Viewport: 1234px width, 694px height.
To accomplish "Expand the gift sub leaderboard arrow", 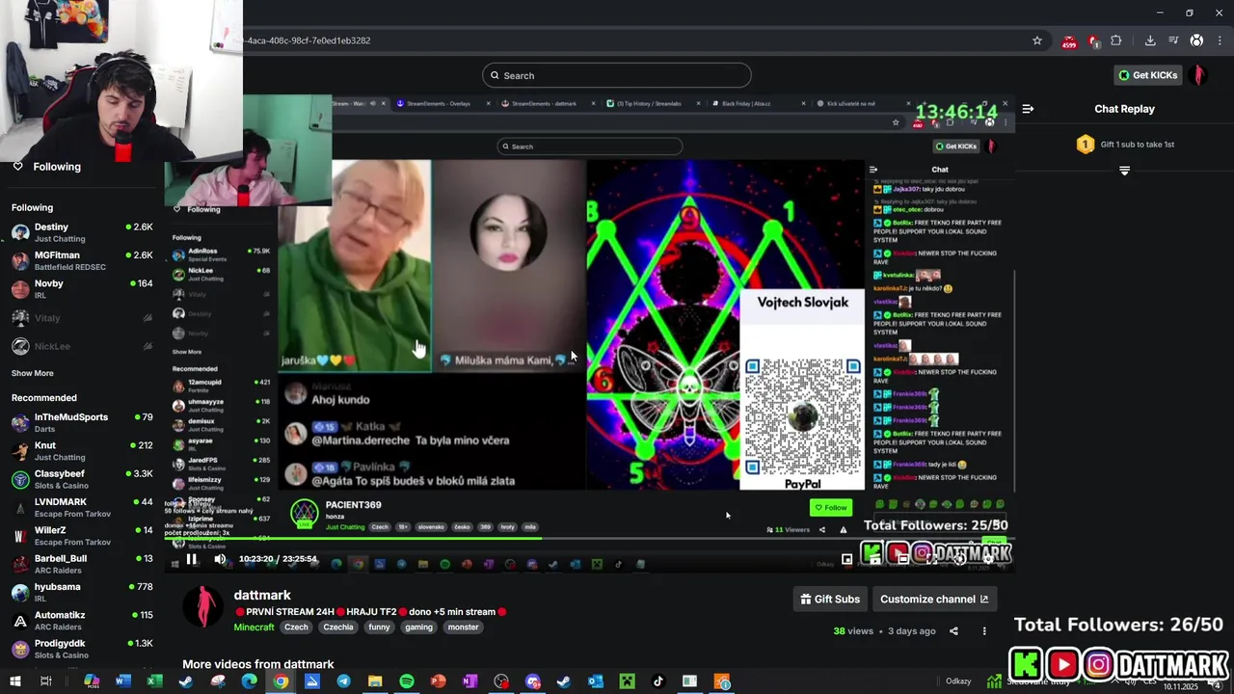I will click(1124, 171).
